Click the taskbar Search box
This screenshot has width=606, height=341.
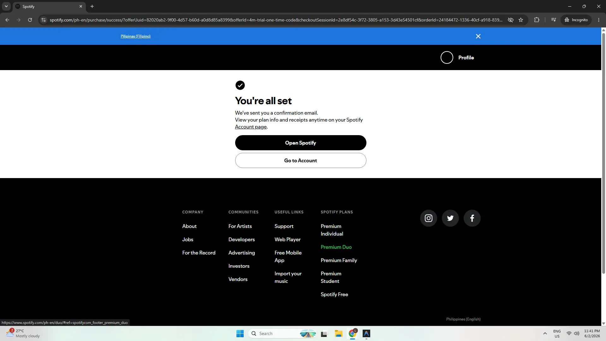[x=282, y=333]
